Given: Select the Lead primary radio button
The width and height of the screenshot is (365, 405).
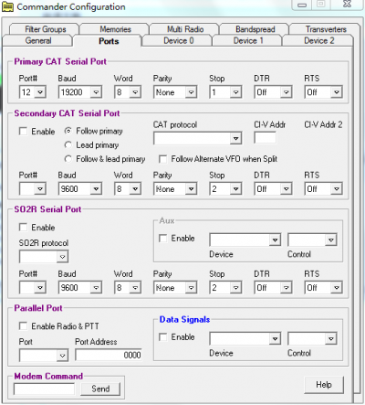Looking at the screenshot, I should pos(68,145).
